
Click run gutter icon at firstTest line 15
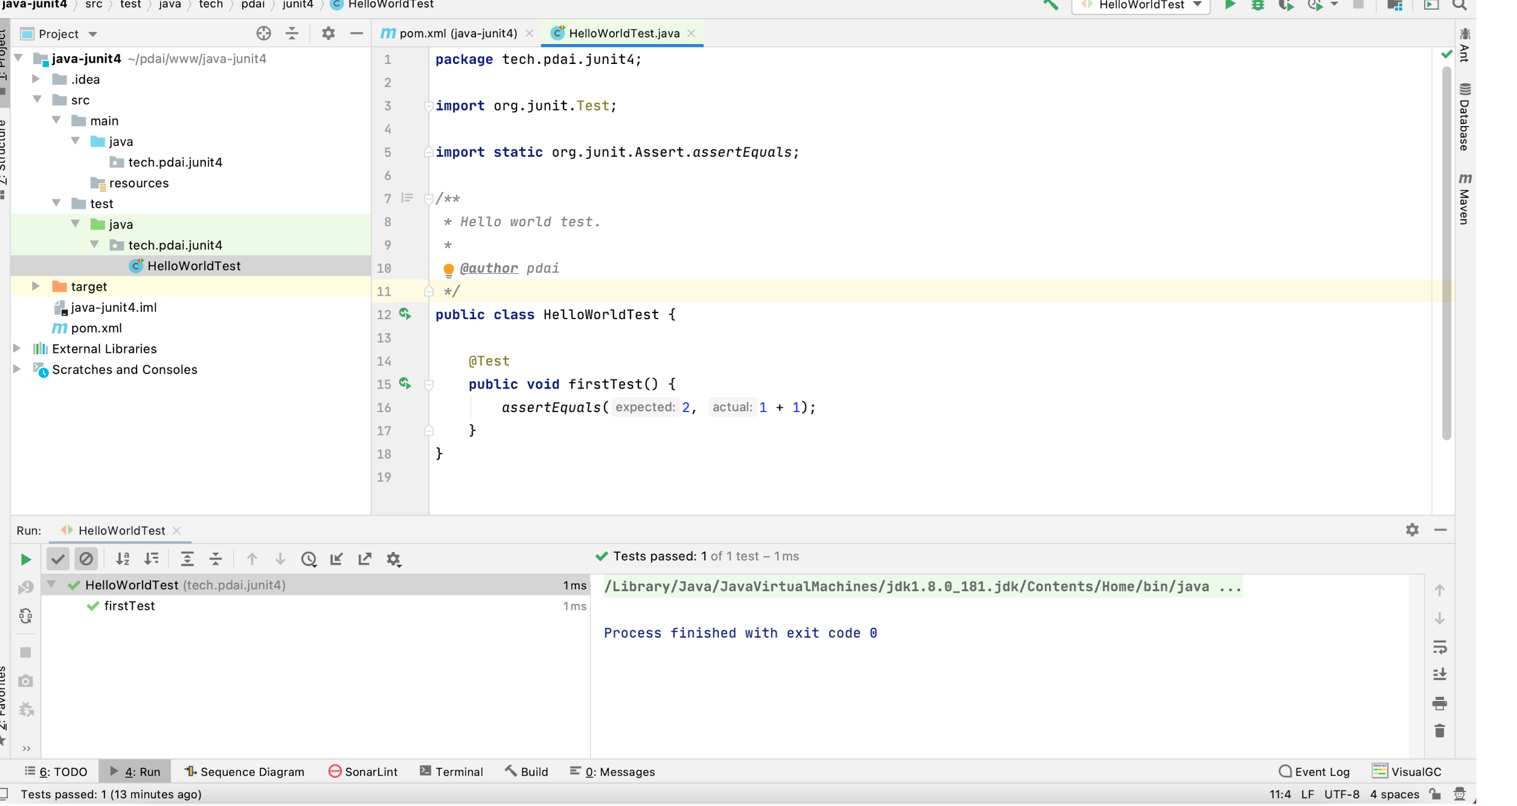click(405, 383)
